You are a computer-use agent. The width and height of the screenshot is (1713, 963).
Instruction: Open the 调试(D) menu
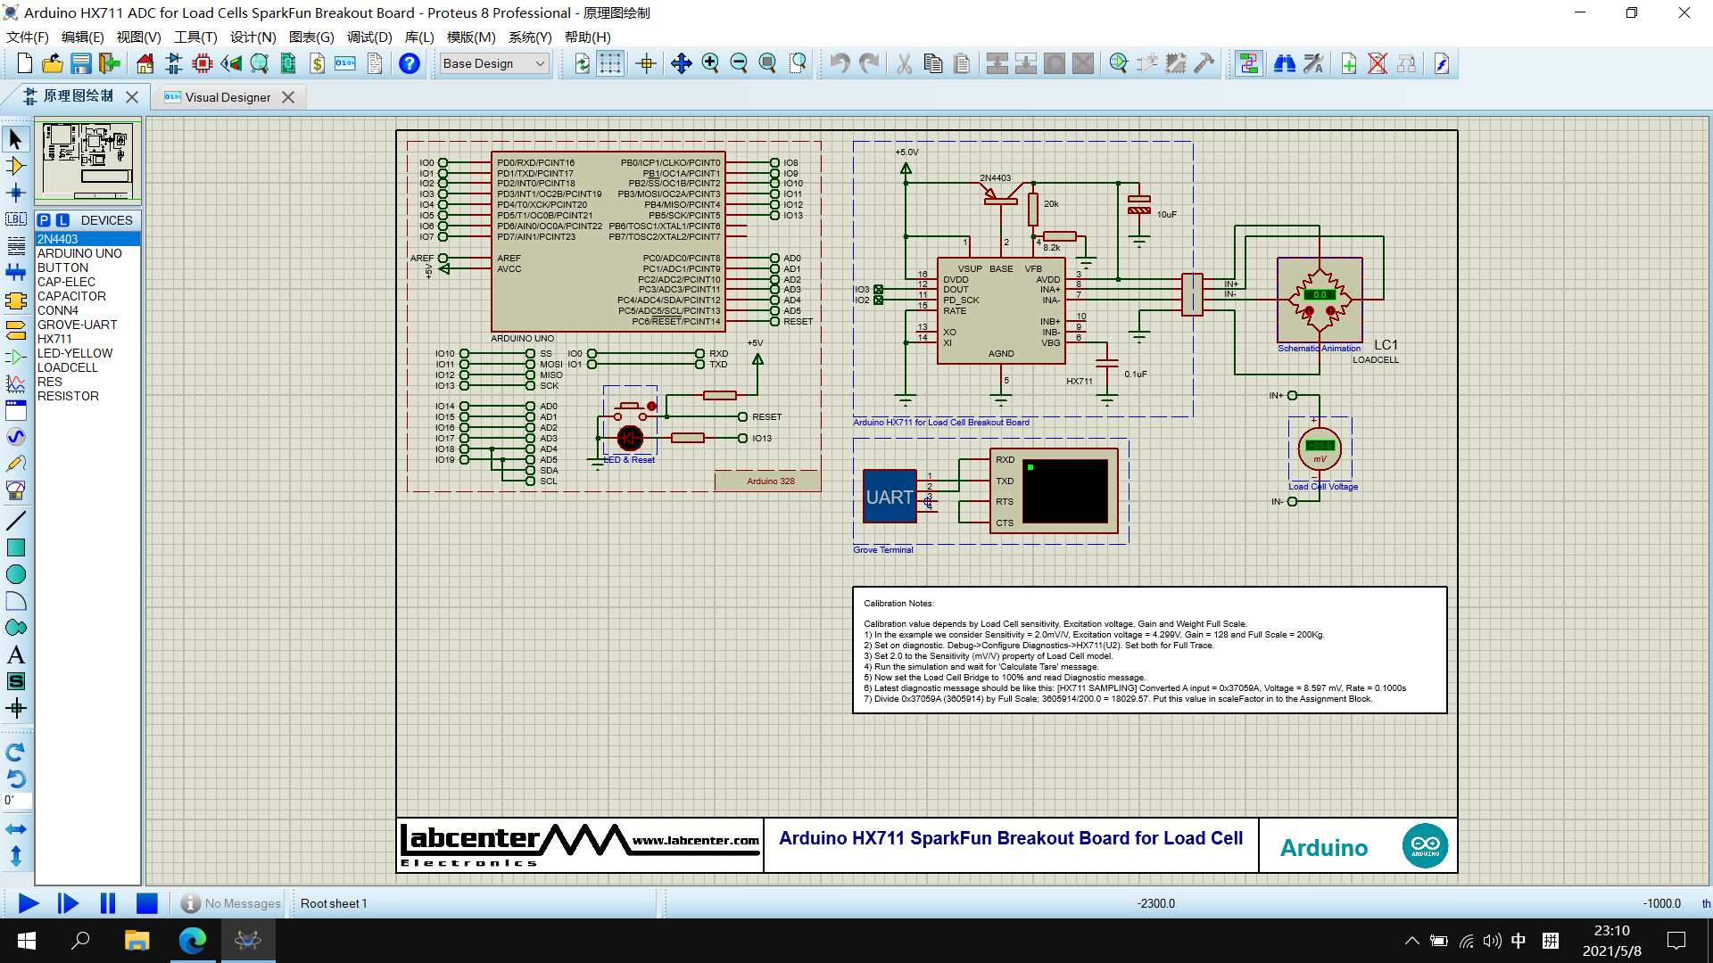(x=369, y=37)
